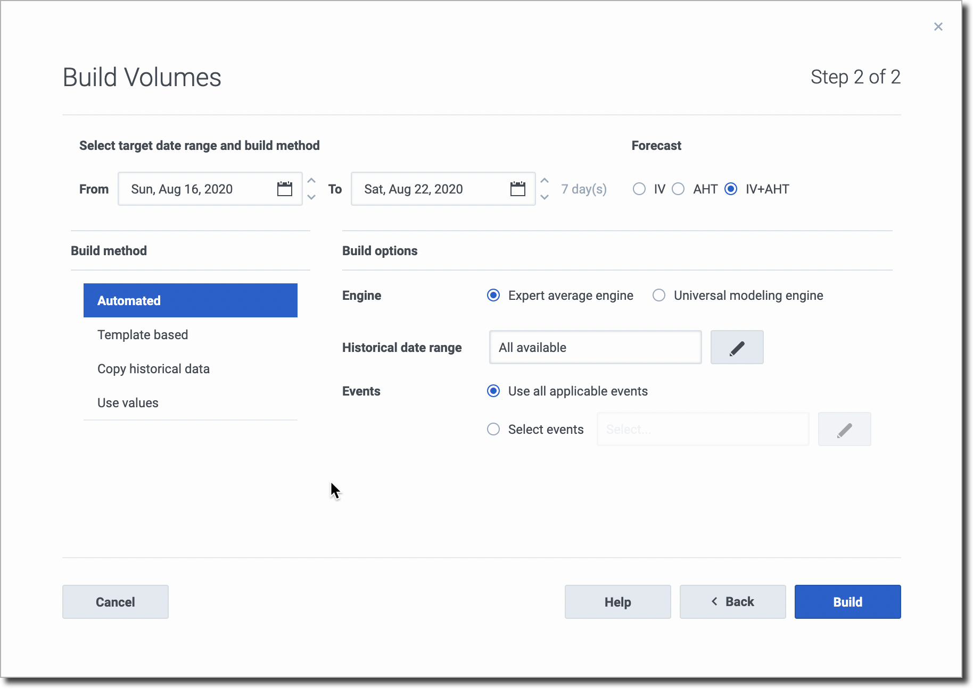Select the AHT forecast option

pyautogui.click(x=678, y=189)
